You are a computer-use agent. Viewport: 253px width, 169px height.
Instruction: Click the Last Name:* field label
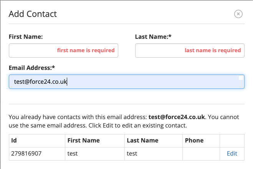153,36
